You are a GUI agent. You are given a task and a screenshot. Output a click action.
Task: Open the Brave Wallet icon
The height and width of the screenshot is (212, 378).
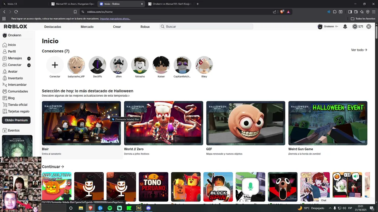pyautogui.click(x=356, y=12)
